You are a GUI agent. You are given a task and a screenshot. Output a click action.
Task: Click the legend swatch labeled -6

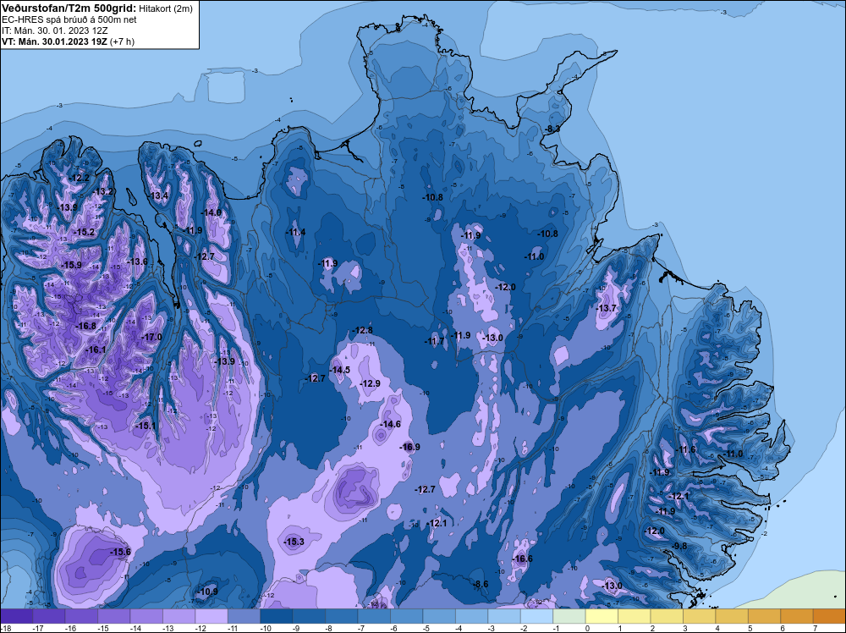(407, 616)
